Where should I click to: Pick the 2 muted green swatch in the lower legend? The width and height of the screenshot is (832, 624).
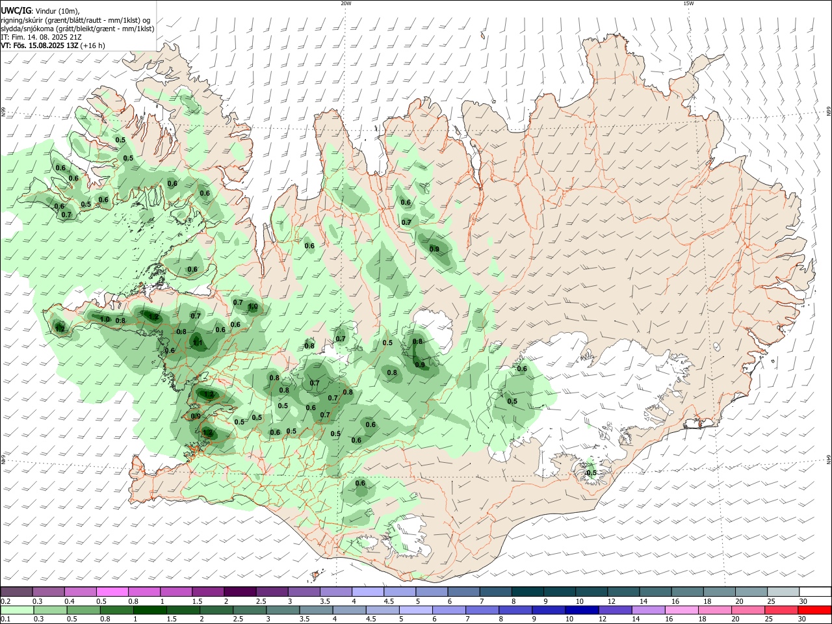click(216, 610)
